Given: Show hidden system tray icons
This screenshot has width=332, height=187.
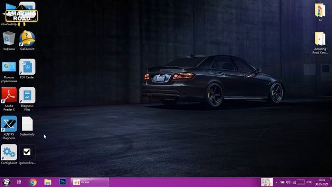Looking at the screenshot, I should click(276, 182).
